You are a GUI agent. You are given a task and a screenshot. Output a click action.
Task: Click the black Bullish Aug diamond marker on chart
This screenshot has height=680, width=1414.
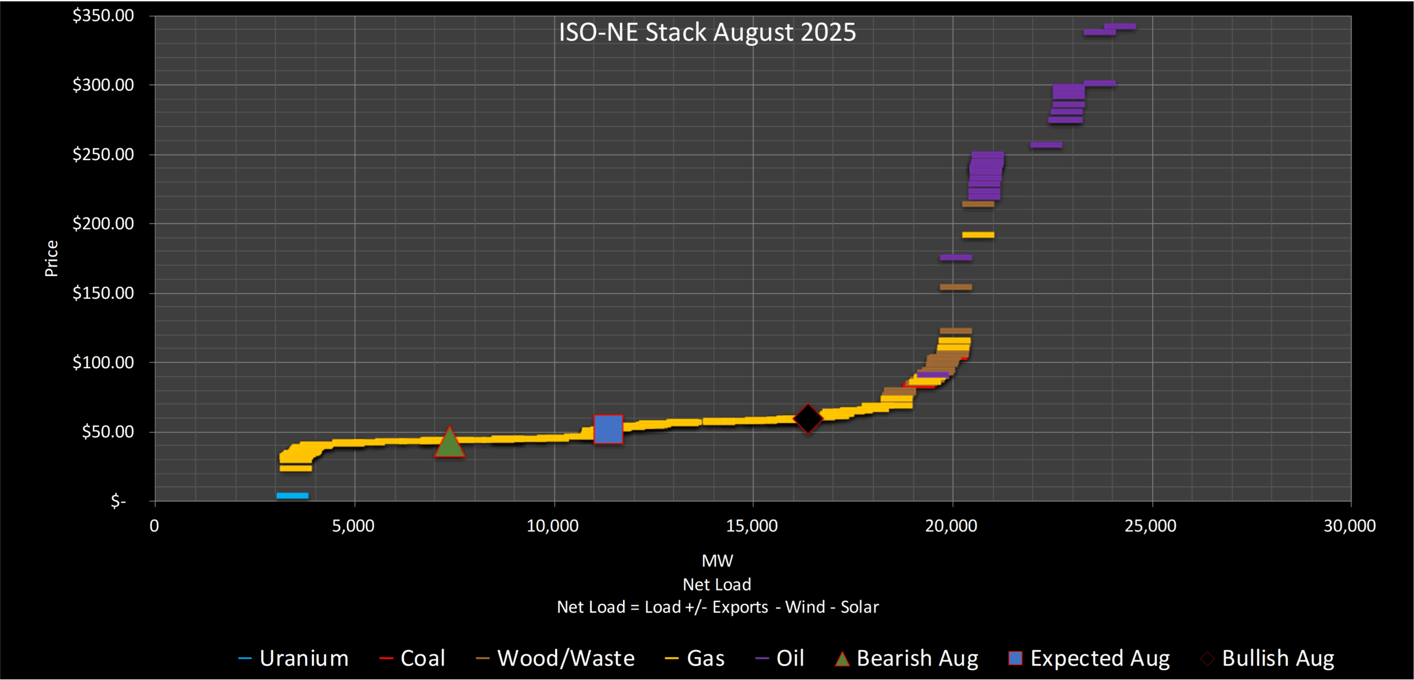click(x=808, y=418)
